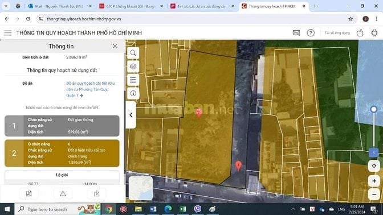Open the legend list tool
The image size is (383, 215).
tap(133, 80)
